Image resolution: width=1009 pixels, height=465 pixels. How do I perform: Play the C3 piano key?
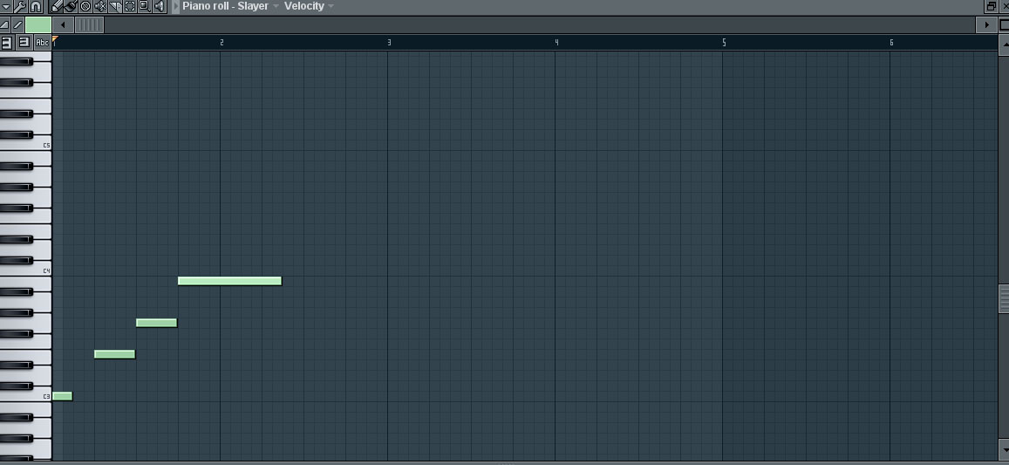(41, 397)
